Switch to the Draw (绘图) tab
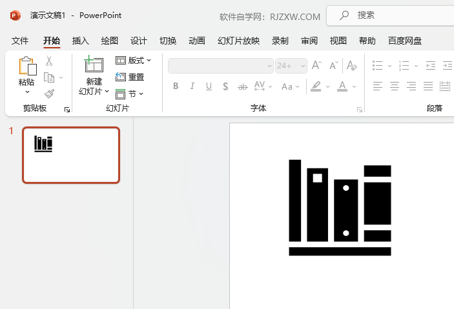 point(109,41)
